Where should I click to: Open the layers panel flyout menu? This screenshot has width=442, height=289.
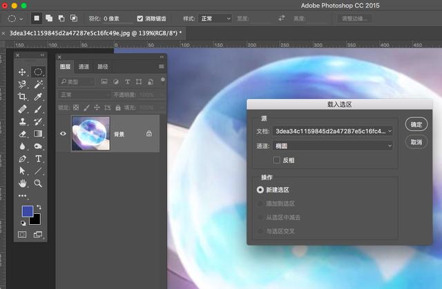tap(162, 66)
